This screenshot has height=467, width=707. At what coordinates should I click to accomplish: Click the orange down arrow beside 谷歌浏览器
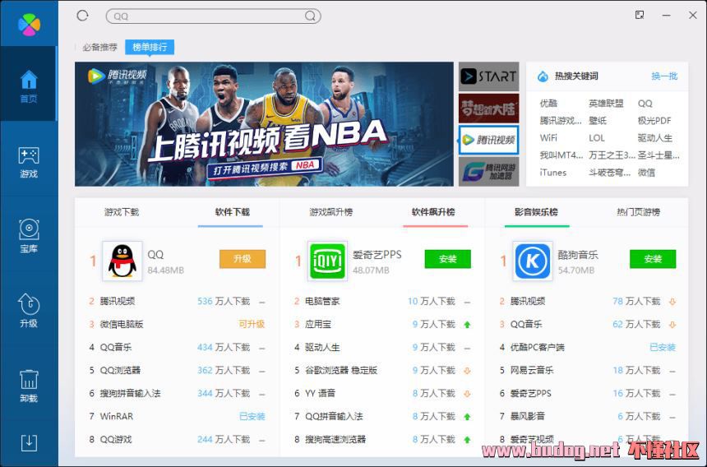[x=467, y=371]
